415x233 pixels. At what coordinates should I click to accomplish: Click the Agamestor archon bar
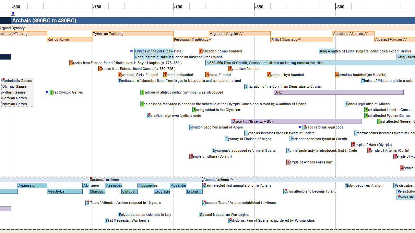[x=32, y=186]
